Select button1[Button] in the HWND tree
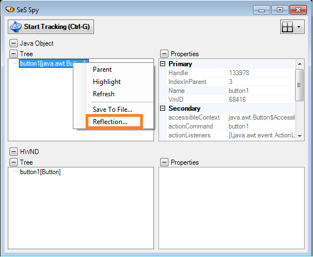313x257 pixels. (40, 172)
